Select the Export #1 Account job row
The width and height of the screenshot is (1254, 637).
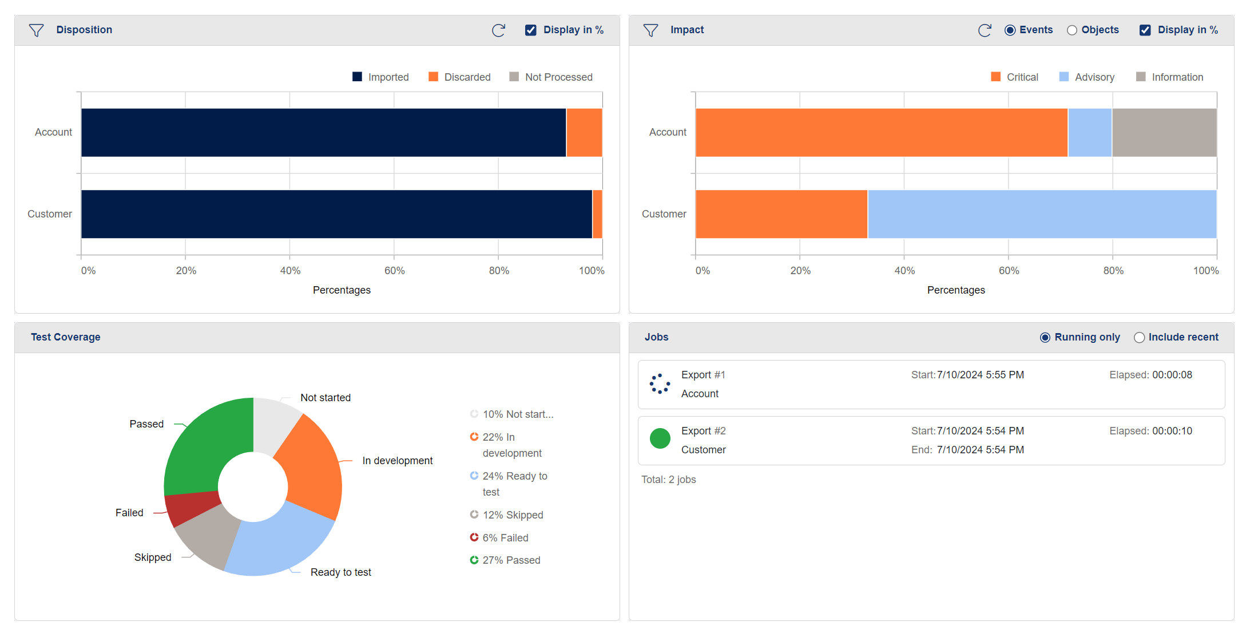pyautogui.click(x=931, y=385)
